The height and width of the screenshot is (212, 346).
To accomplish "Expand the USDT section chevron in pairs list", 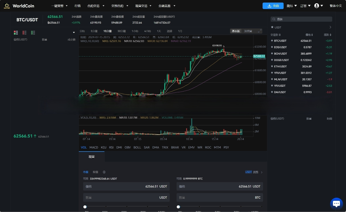I will [x=330, y=27].
